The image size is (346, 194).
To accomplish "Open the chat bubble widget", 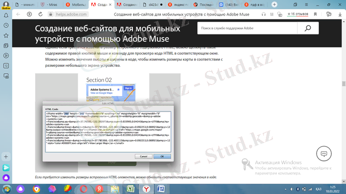I will click(323, 153).
